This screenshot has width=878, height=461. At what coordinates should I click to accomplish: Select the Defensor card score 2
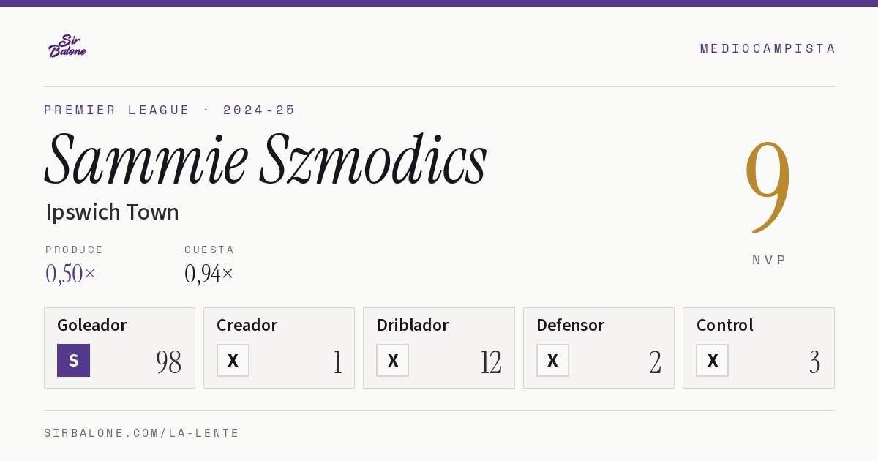point(655,362)
